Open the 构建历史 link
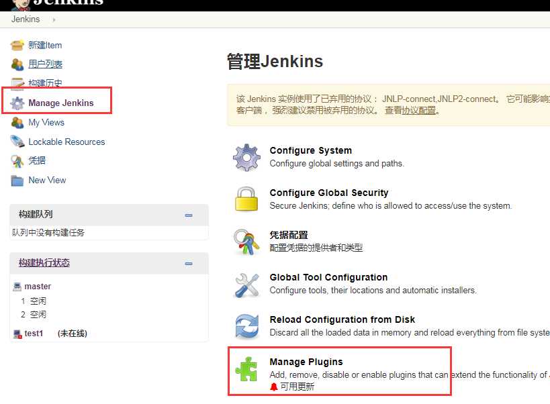The image size is (550, 404). pyautogui.click(x=45, y=83)
